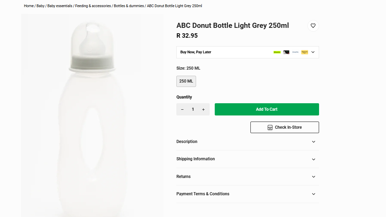The height and width of the screenshot is (217, 386).
Task: Increase quantity with the plus icon
Action: click(203, 109)
